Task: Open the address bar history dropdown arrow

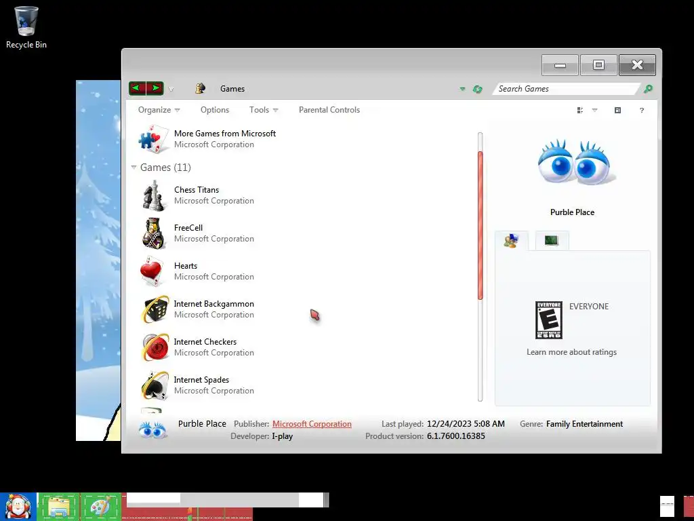Action: 462,89
